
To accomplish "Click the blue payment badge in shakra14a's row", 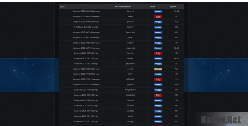I will coord(158,48).
